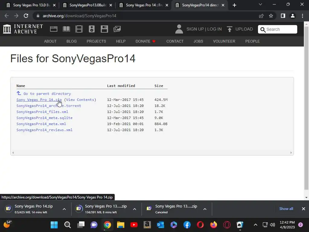The height and width of the screenshot is (232, 309).
Task: Click Show all downloads
Action: (286, 209)
